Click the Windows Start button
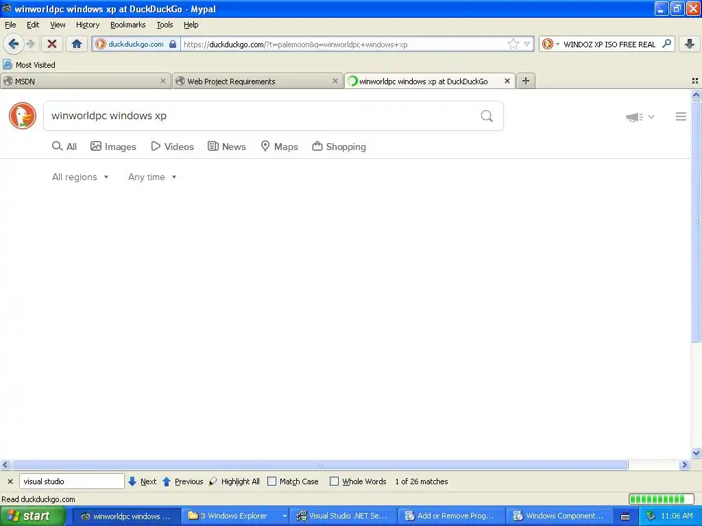The width and height of the screenshot is (702, 526). click(32, 516)
